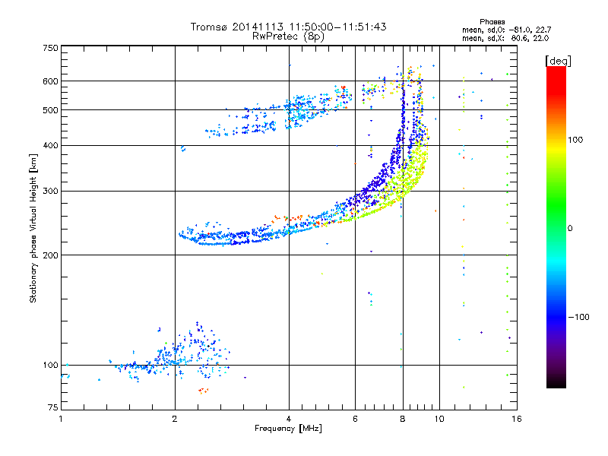Click the 'mean, sd,X: 80.6, 22.0' line
The height and width of the screenshot is (456, 608).
(x=505, y=39)
